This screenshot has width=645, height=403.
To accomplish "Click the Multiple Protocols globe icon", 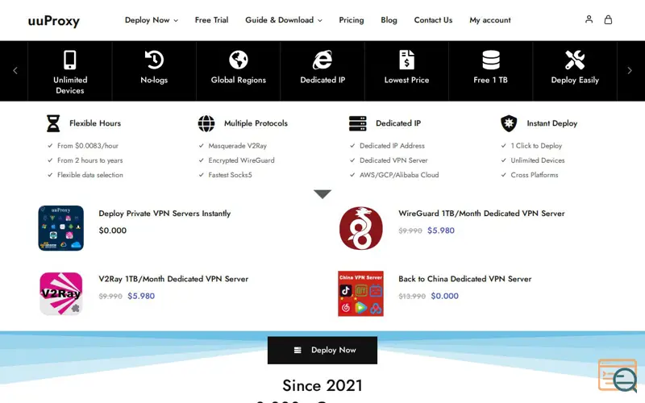I will (x=206, y=123).
